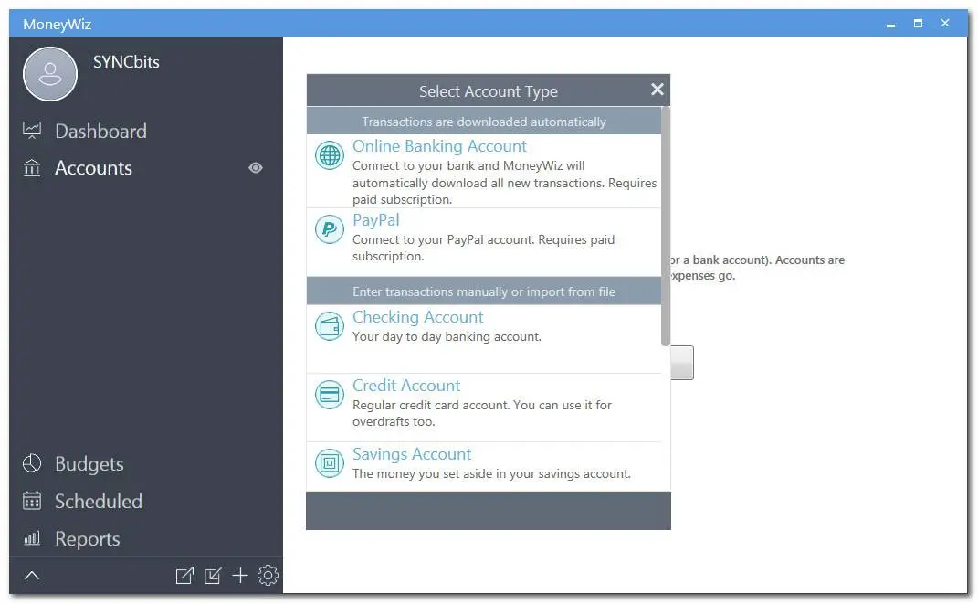Click the Scheduled calendar icon
This screenshot has width=978, height=604.
pos(32,501)
